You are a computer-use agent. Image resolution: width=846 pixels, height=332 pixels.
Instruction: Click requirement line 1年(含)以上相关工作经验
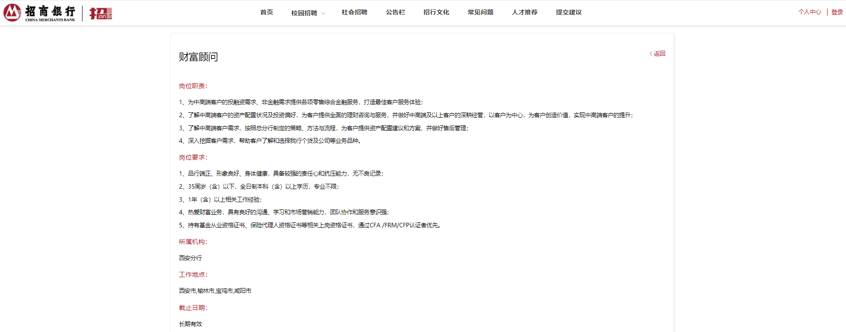point(220,199)
